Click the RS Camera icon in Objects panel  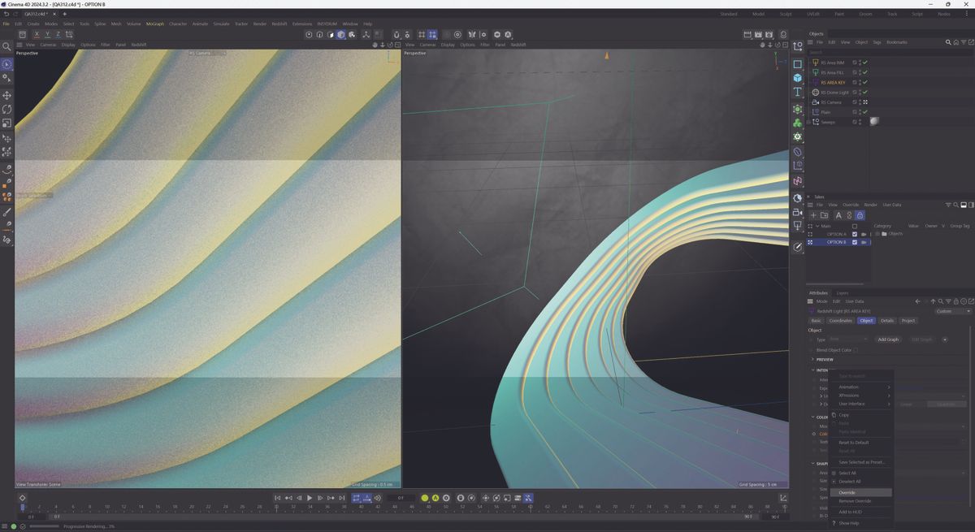tap(816, 102)
